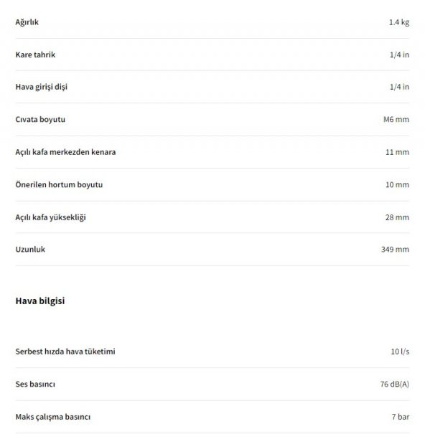Image resolution: width=425 pixels, height=434 pixels.
Task: Click the Hava bilgisi section heading
Action: coord(40,301)
